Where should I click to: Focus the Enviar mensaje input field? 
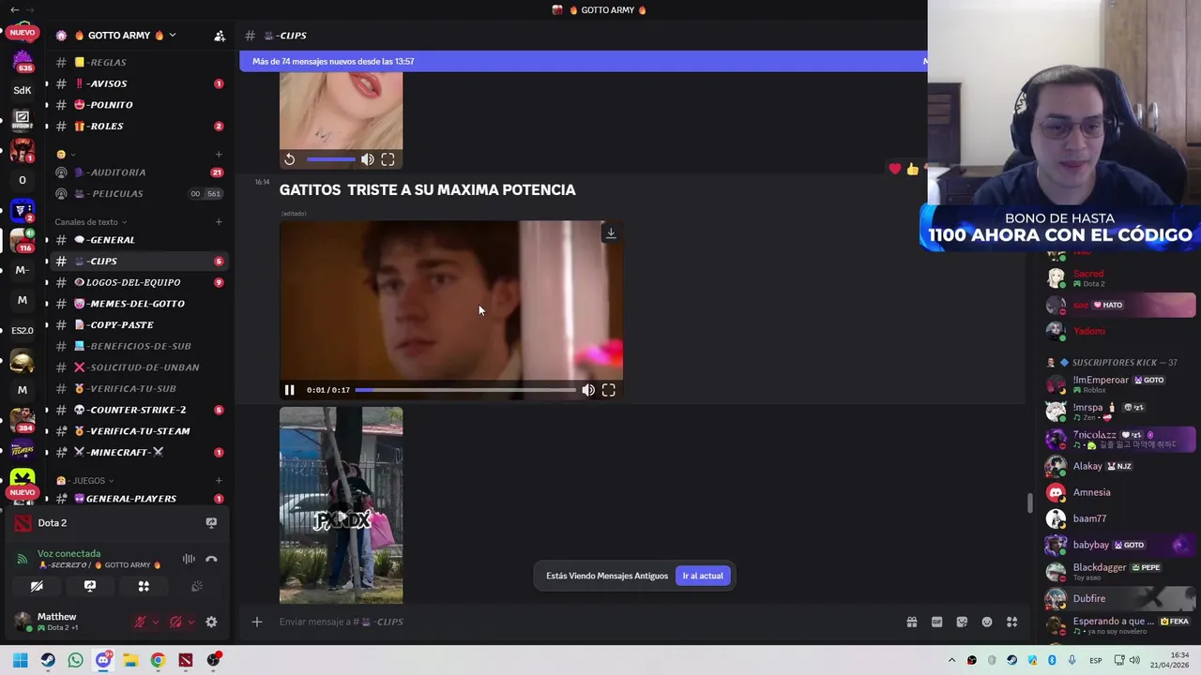(586, 622)
